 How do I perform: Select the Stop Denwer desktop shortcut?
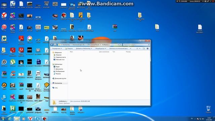click(x=13, y=98)
